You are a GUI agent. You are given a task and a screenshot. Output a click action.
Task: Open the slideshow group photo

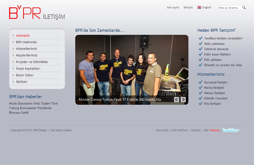[132, 70]
